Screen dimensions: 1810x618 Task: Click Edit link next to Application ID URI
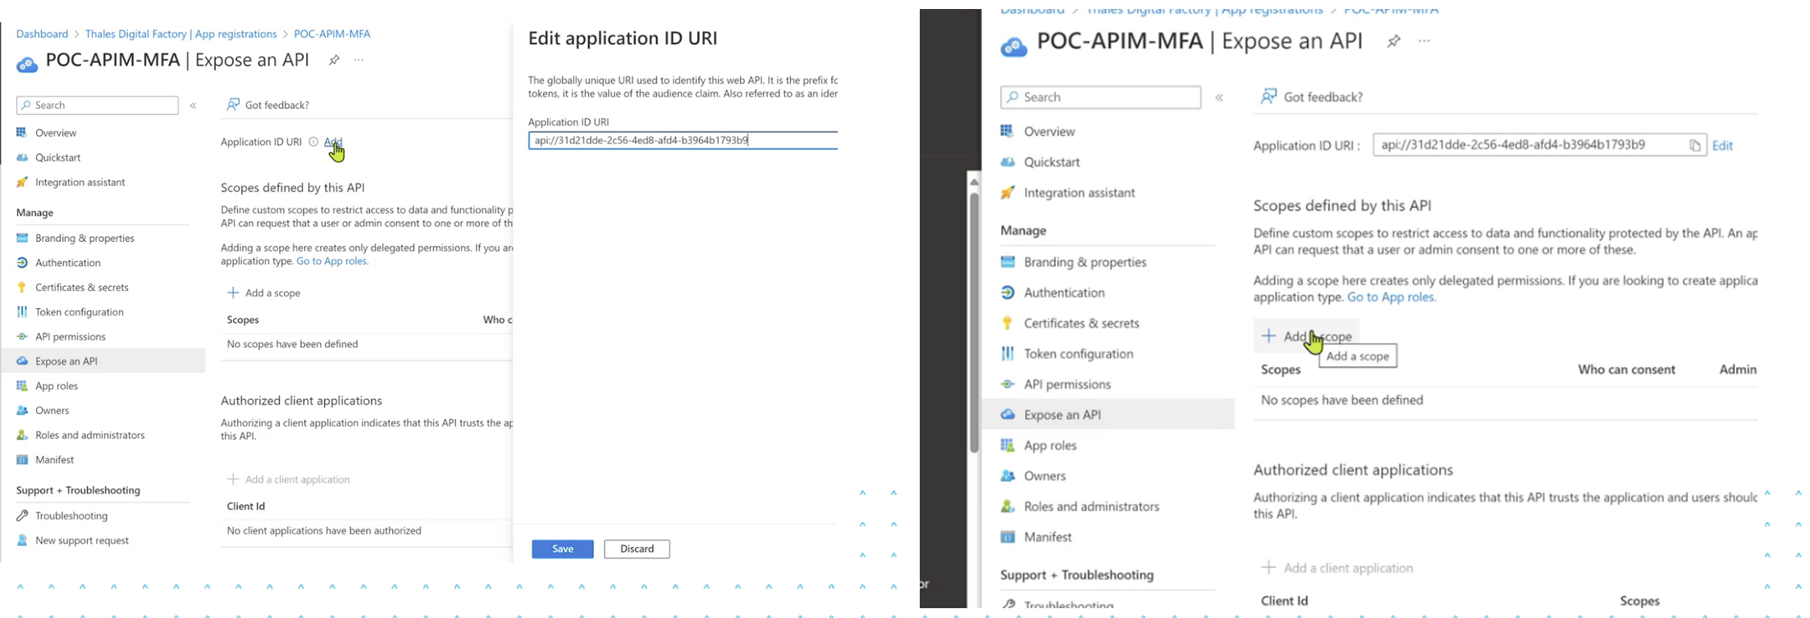[1722, 146]
